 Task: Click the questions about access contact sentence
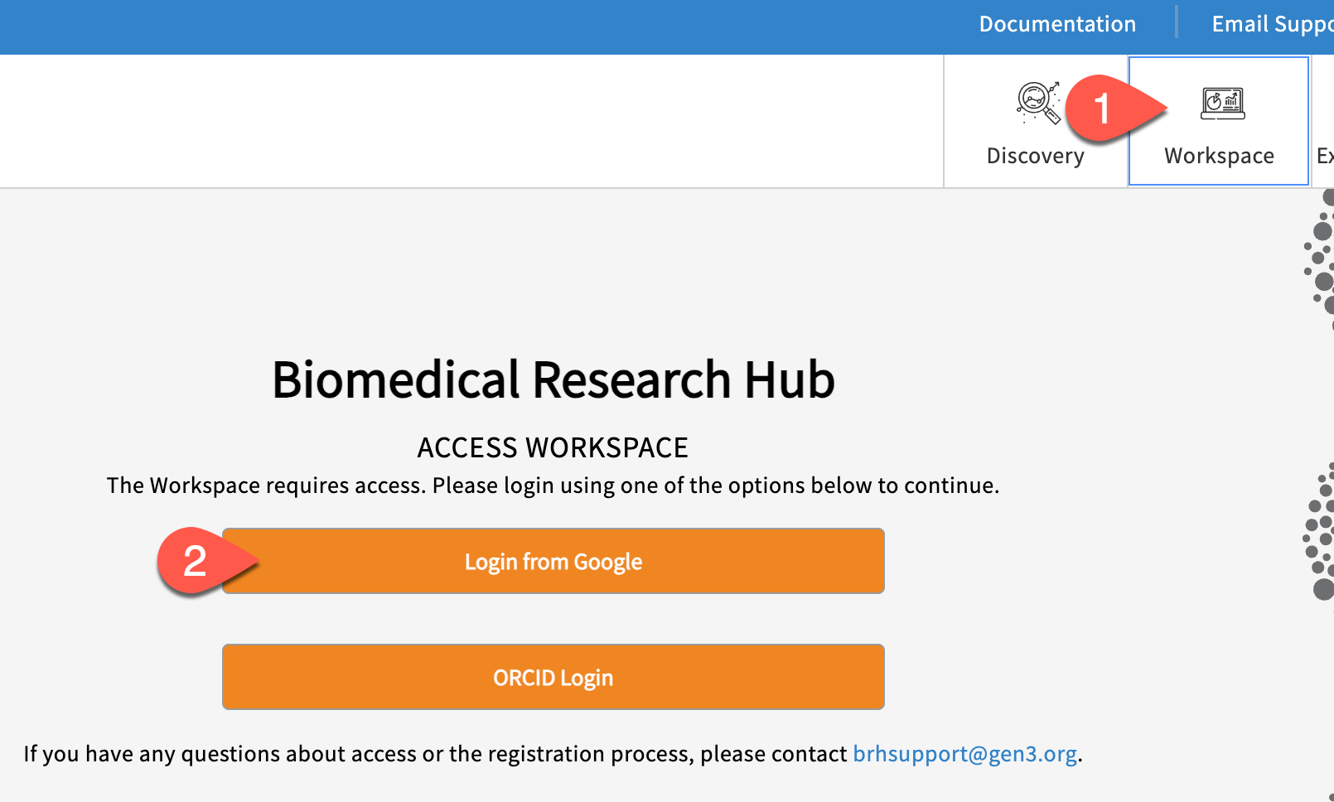coord(435,754)
